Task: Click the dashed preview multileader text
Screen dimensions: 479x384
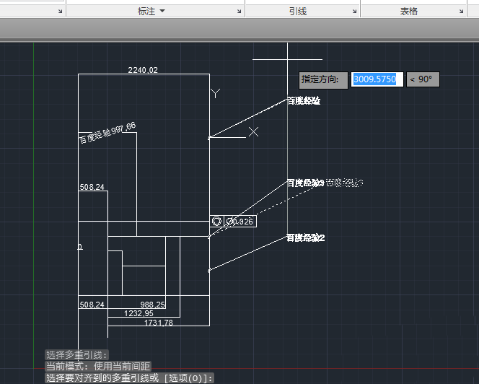Action: pos(344,183)
